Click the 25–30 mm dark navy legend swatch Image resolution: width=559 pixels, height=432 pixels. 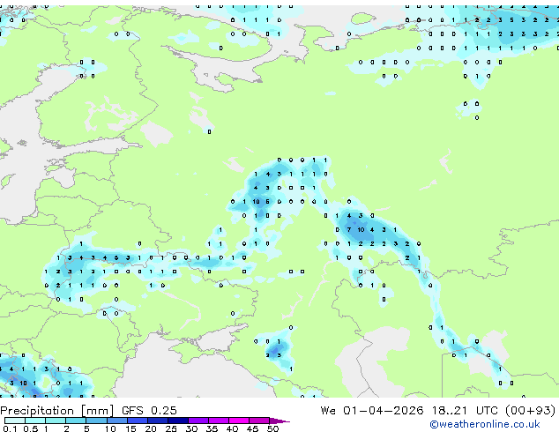pyautogui.click(x=178, y=421)
